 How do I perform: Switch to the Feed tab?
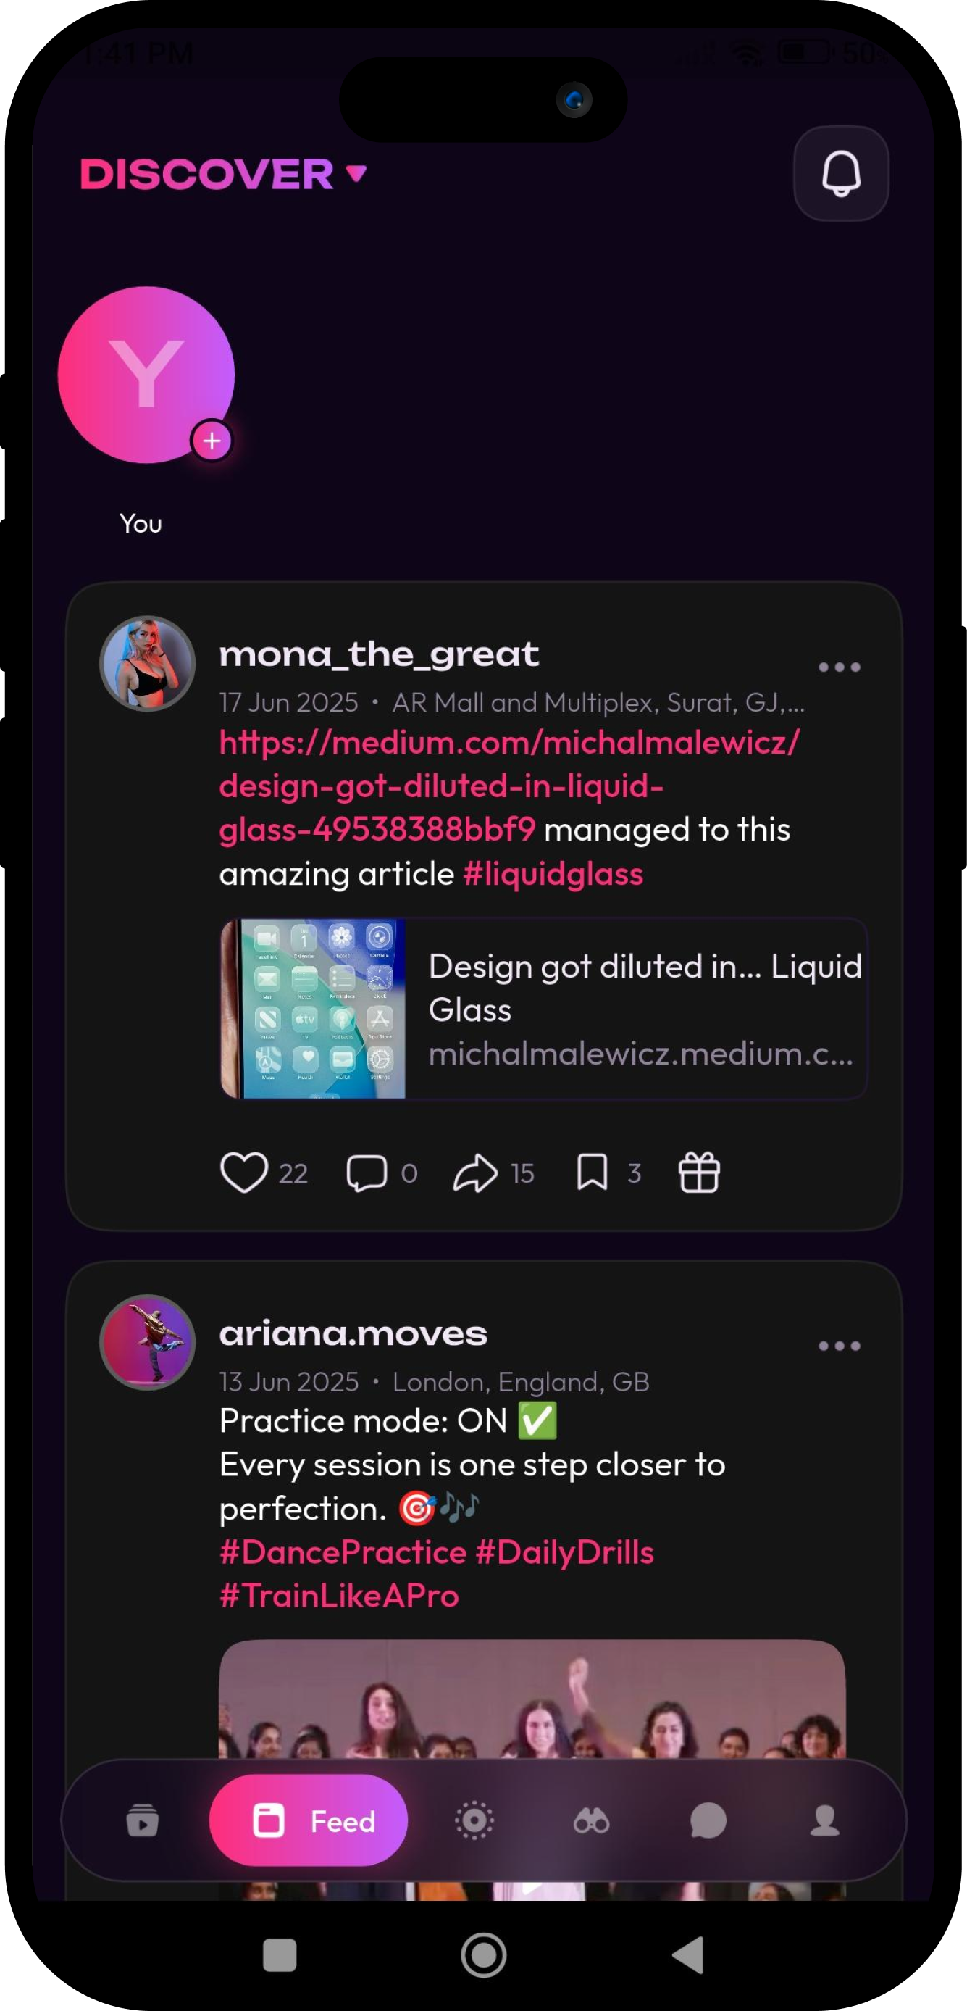308,1820
